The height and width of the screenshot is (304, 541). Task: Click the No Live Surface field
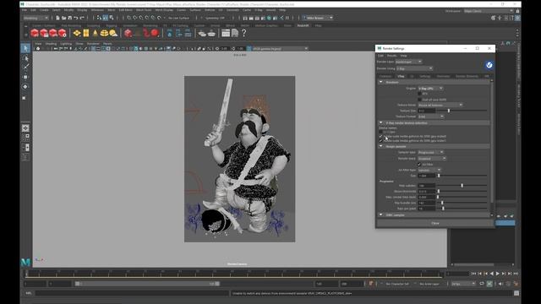pyautogui.click(x=179, y=18)
